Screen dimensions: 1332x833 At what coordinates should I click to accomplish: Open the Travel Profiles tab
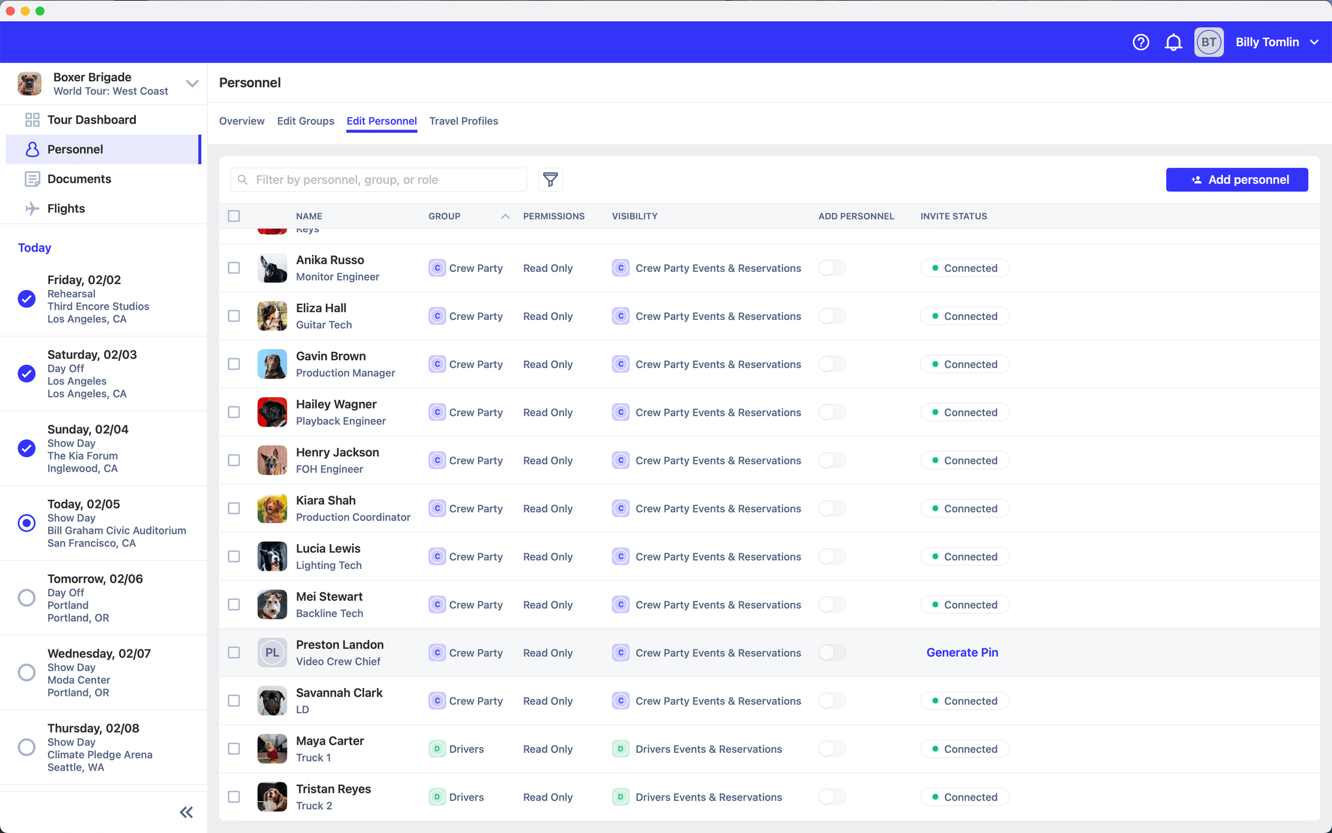[x=464, y=121]
